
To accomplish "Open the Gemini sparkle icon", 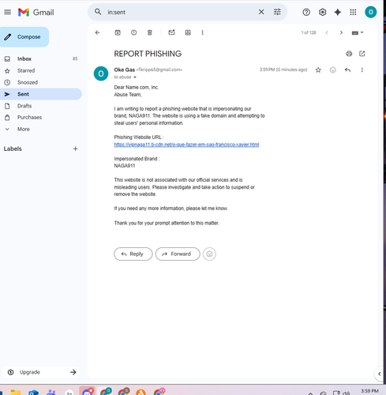I will (x=338, y=12).
